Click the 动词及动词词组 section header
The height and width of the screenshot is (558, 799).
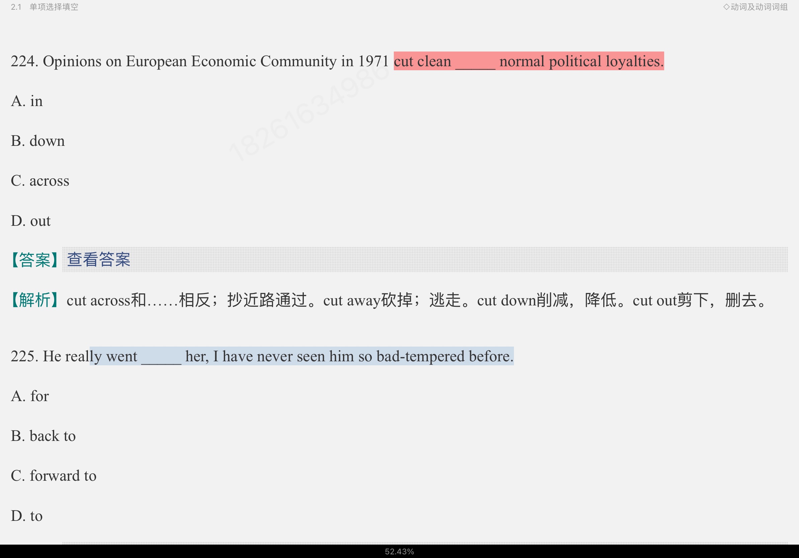click(759, 7)
